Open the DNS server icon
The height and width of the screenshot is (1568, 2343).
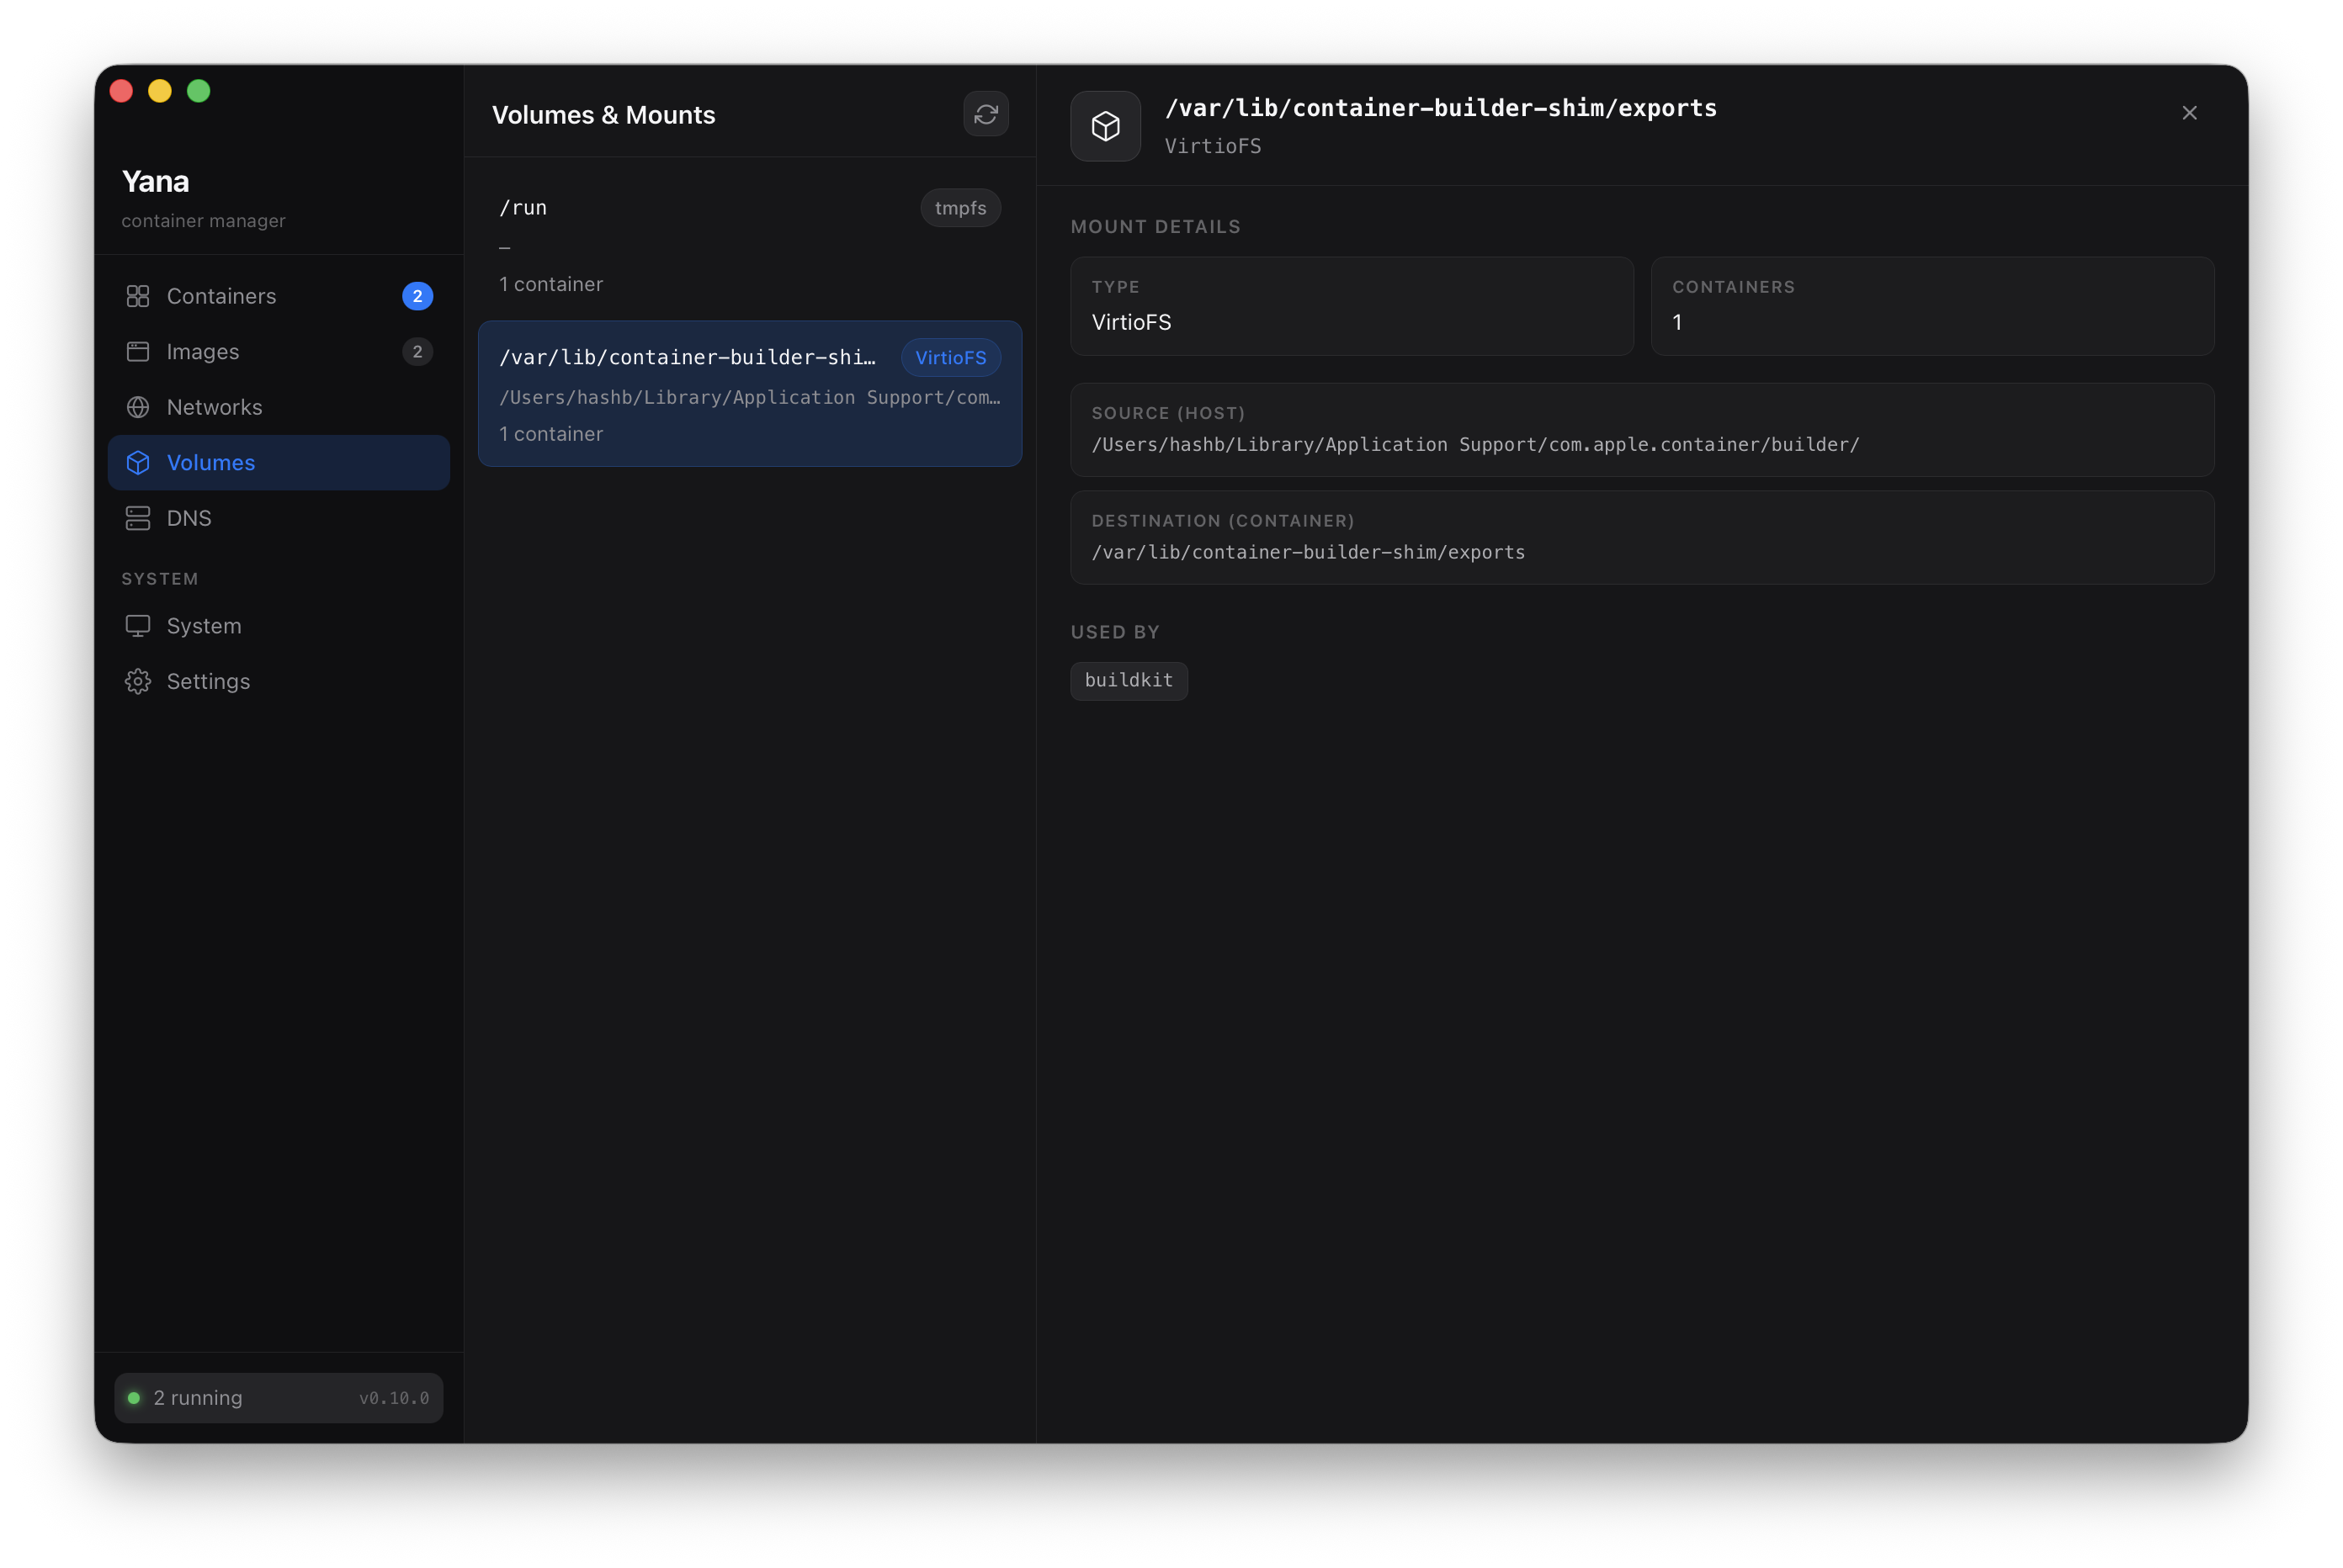tap(138, 518)
